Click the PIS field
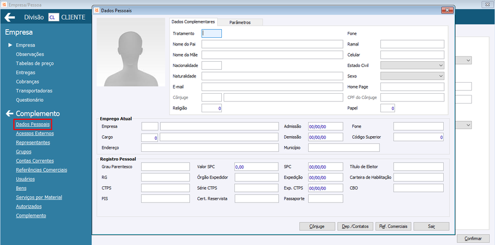The width and height of the screenshot is (495, 245). pos(165,198)
